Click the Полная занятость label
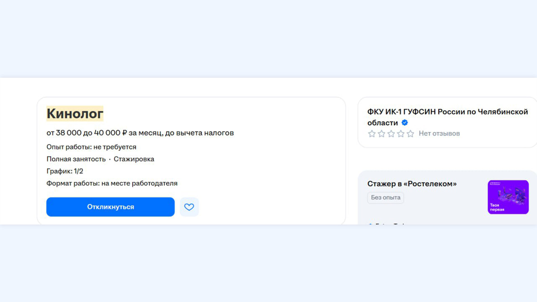537x302 pixels. [x=76, y=159]
